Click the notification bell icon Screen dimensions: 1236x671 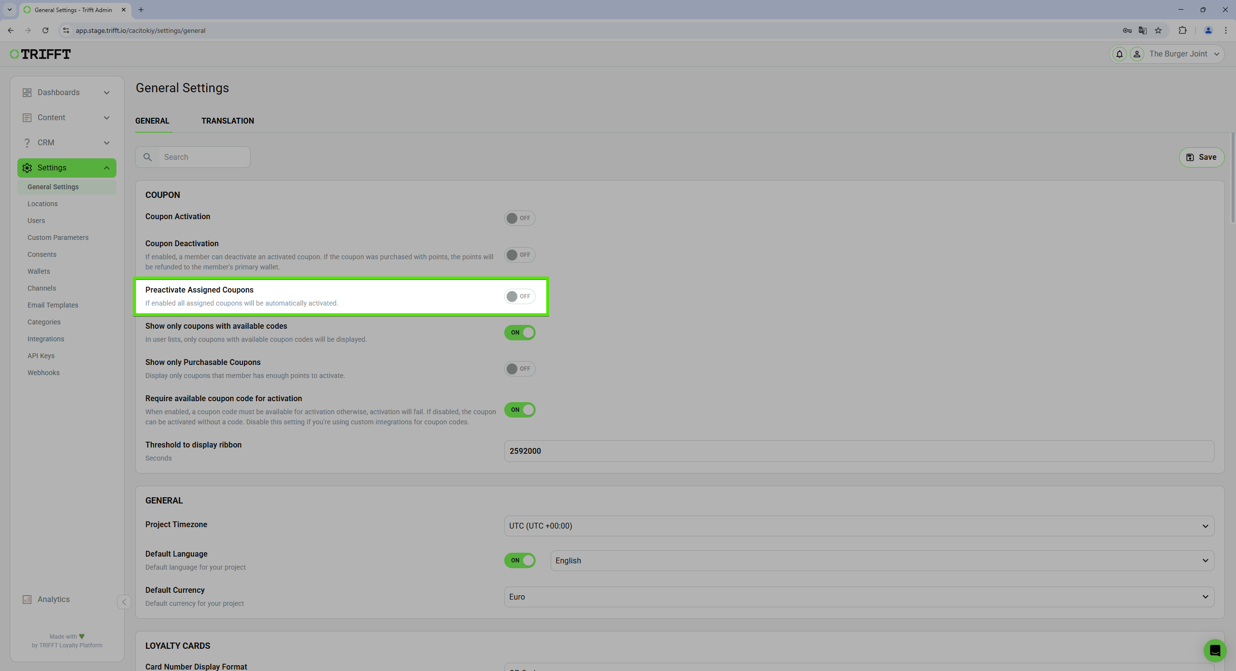[1120, 54]
